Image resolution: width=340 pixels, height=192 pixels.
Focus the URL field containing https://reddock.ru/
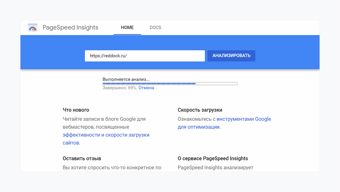pyautogui.click(x=144, y=56)
